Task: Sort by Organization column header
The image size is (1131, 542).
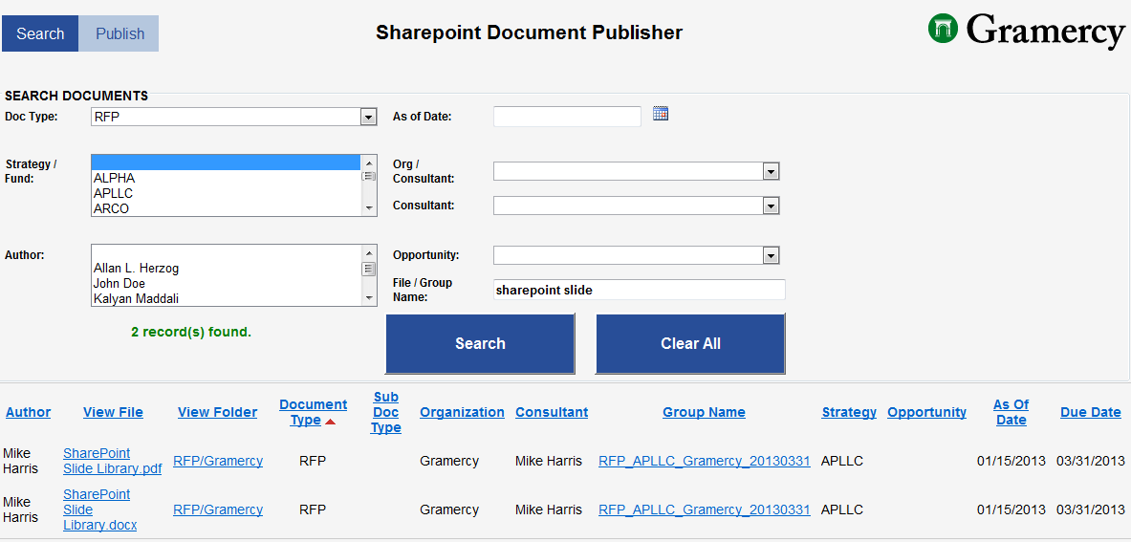Action: point(463,412)
